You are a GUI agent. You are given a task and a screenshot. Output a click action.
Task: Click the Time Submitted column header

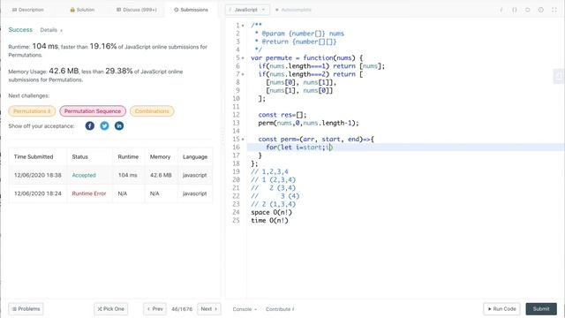34,157
